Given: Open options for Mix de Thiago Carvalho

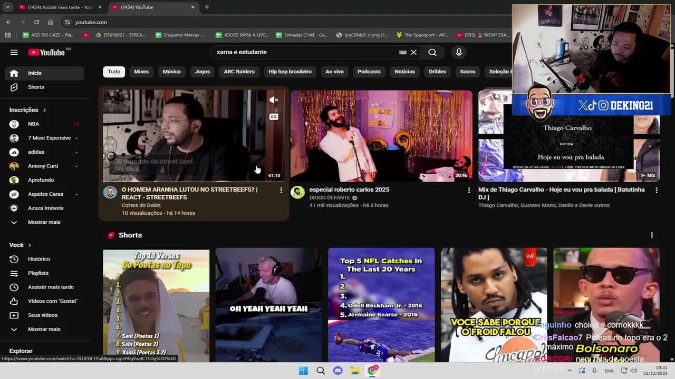Looking at the screenshot, I should click(657, 190).
